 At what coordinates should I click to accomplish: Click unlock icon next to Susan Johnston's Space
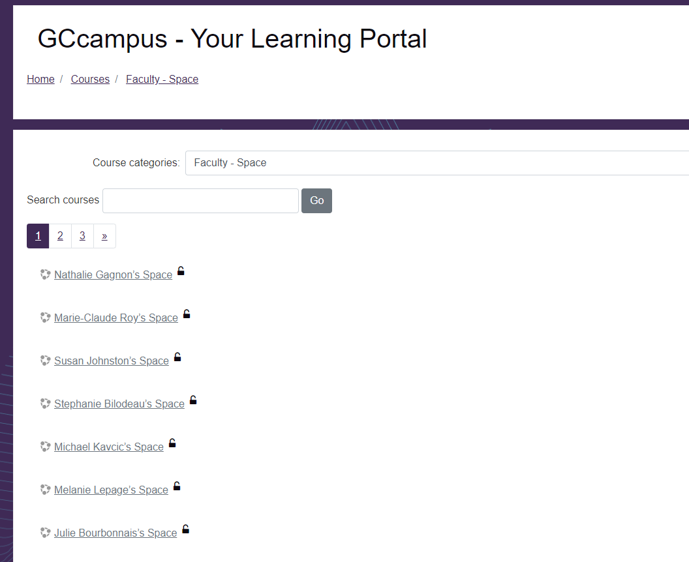point(177,357)
